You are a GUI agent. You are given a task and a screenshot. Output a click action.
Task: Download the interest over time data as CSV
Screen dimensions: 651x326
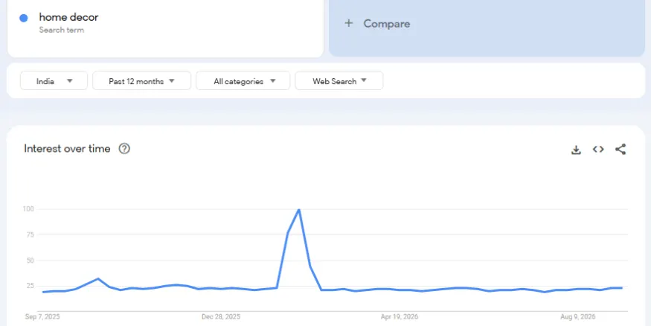pos(576,150)
